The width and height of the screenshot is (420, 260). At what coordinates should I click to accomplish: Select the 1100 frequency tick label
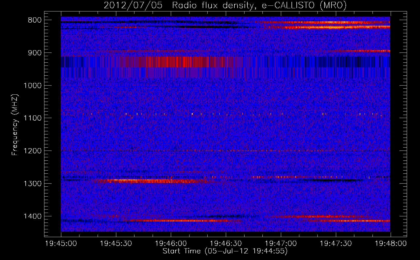(32, 118)
